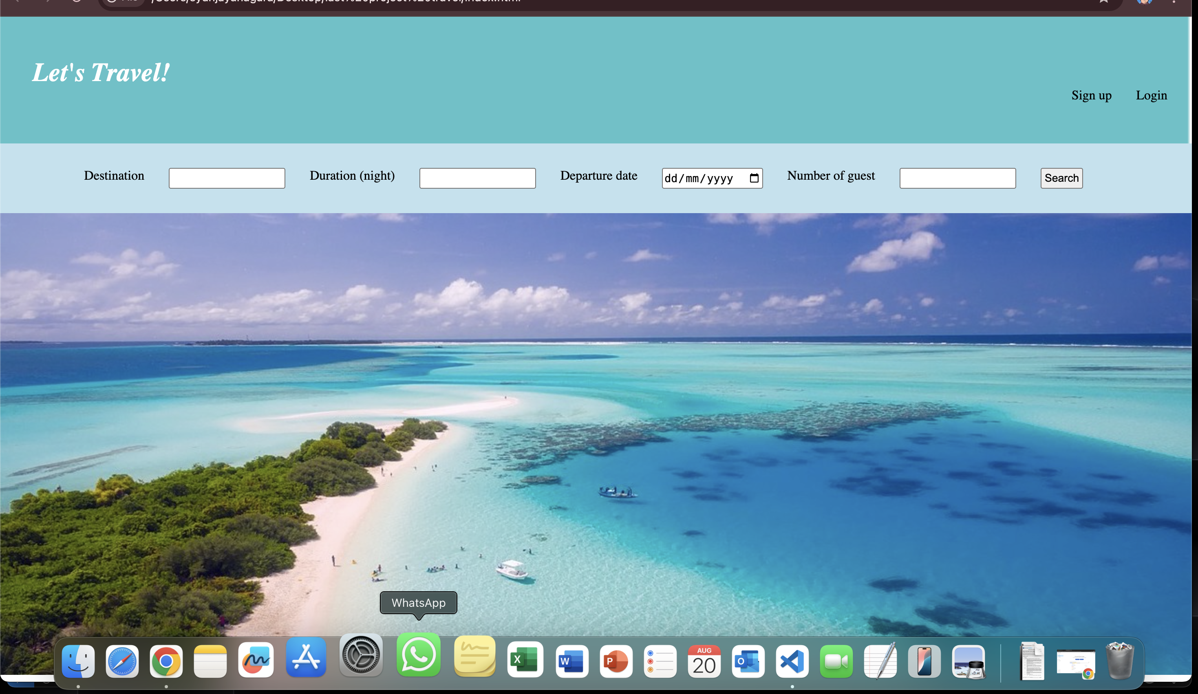Click the Let's Travel! site title
Image resolution: width=1198 pixels, height=694 pixels.
click(100, 73)
